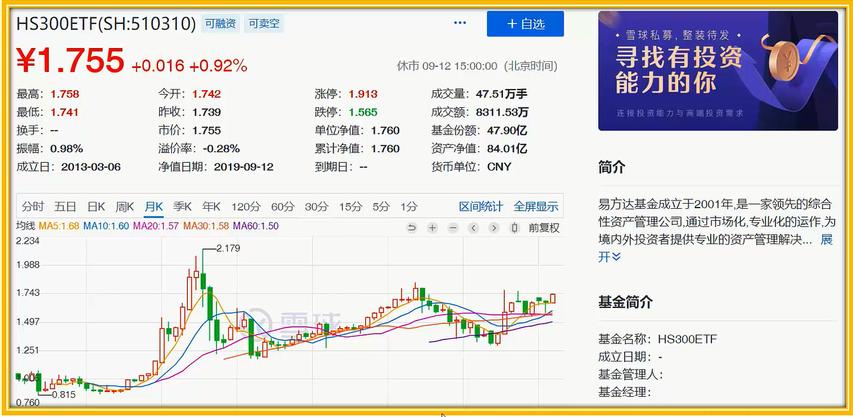Click the MA20:1.57 moving average label
This screenshot has width=853, height=417.
[x=155, y=226]
